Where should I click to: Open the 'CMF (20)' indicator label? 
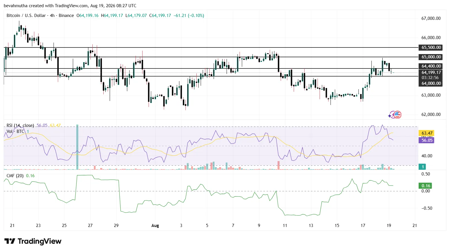click(x=15, y=176)
